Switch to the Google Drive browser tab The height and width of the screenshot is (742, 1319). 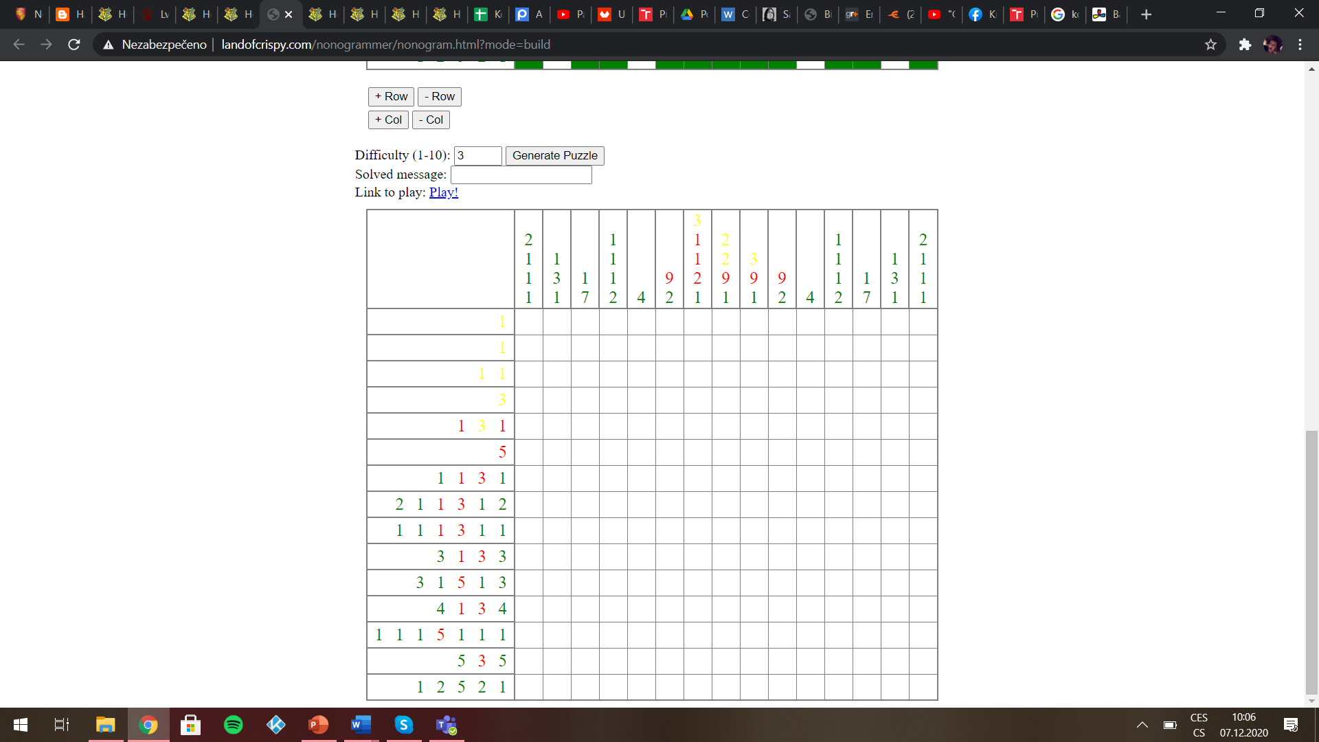pos(692,14)
